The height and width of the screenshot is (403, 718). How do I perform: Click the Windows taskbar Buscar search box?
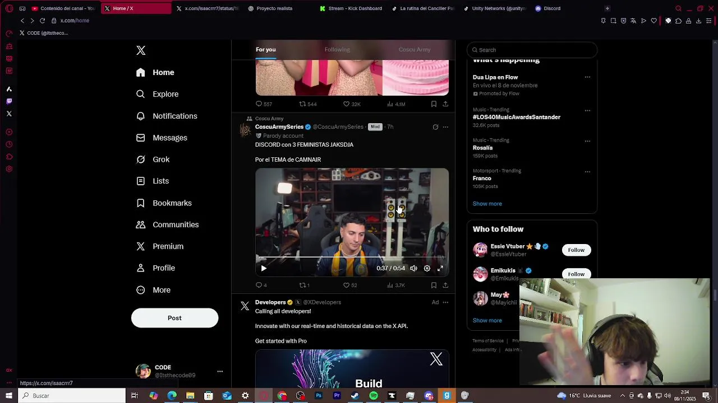[x=72, y=396]
